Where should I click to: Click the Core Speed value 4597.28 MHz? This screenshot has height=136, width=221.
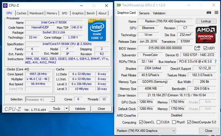(38, 74)
